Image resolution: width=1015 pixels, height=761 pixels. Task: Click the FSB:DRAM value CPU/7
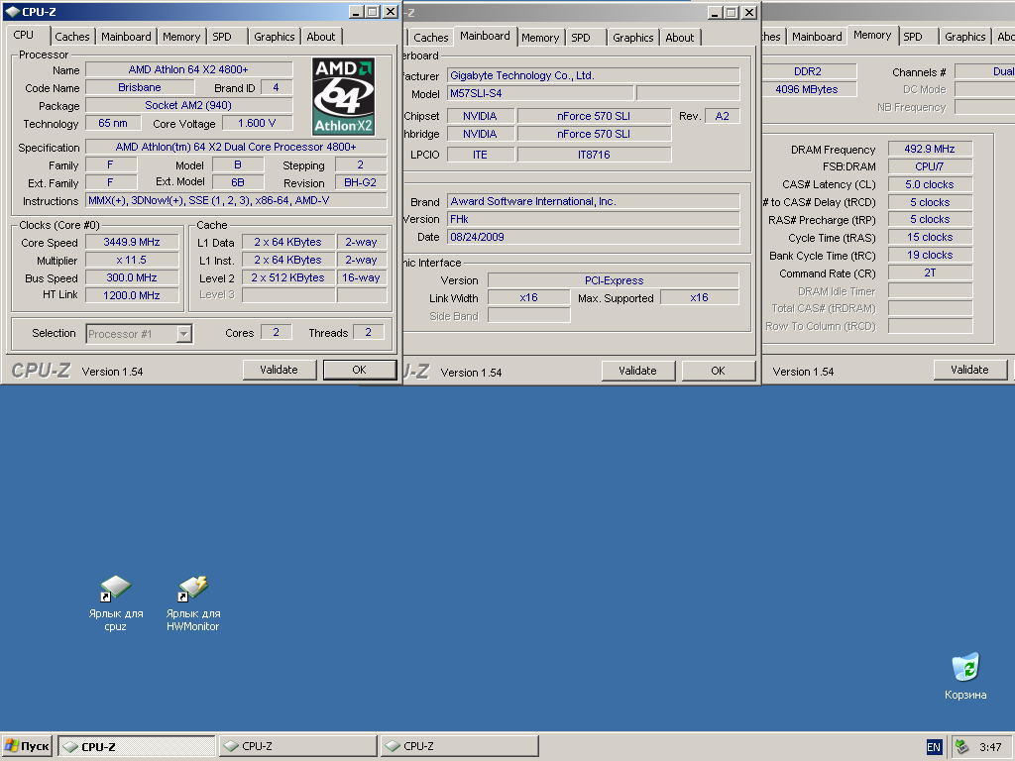pyautogui.click(x=930, y=166)
